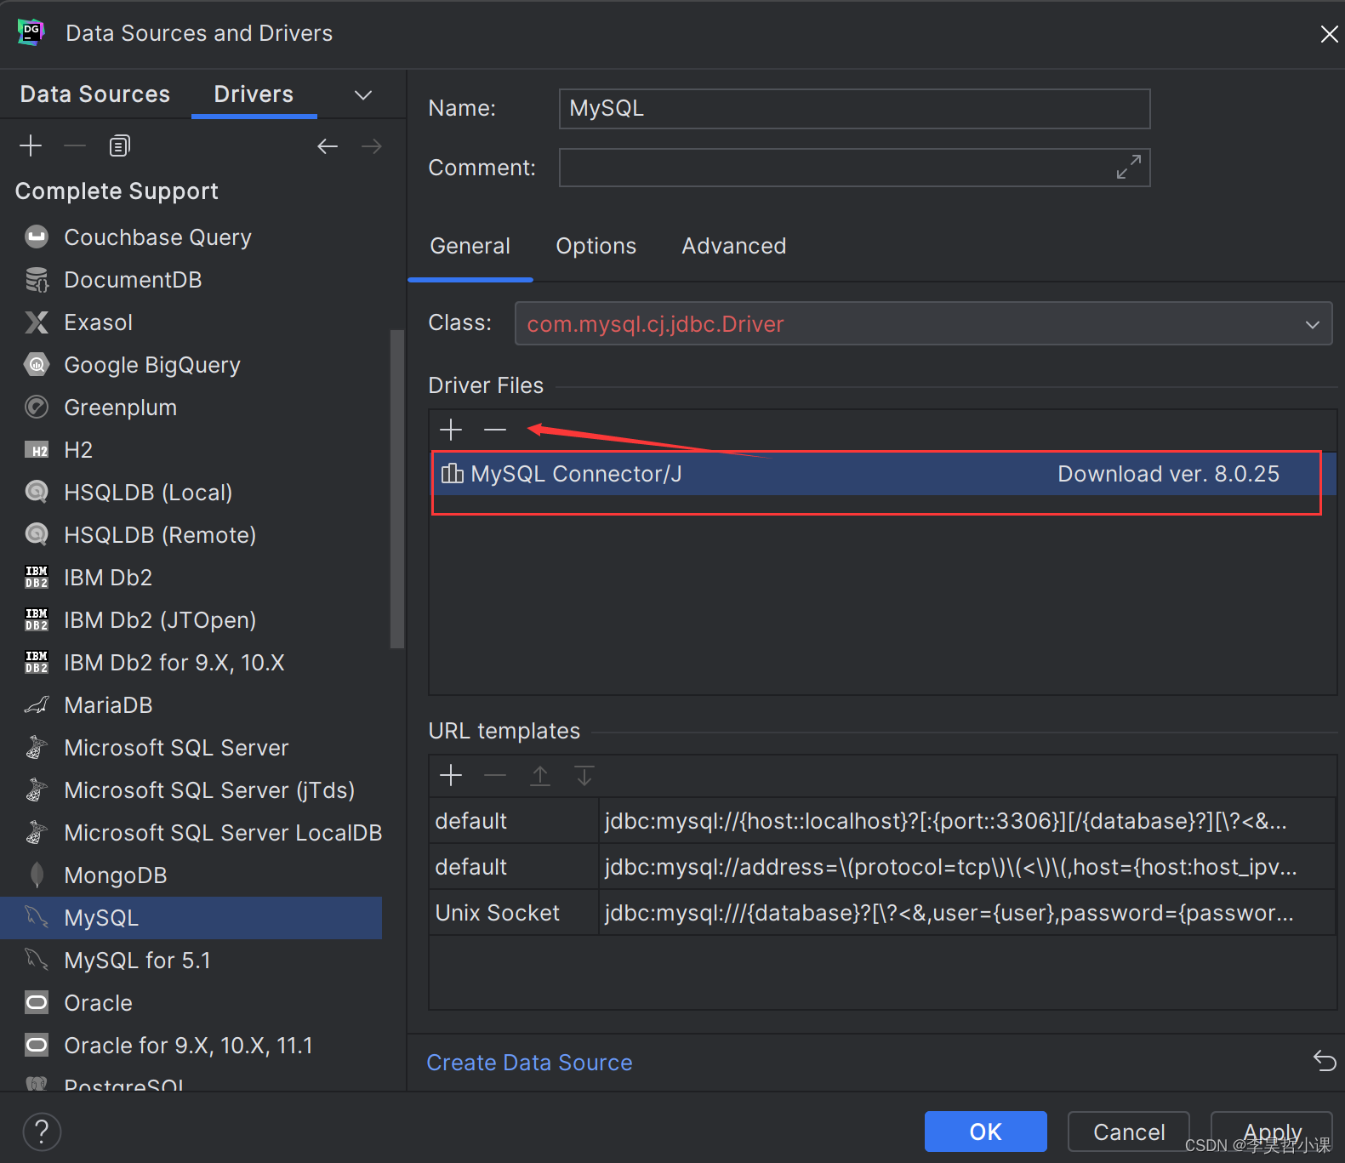Screen dimensions: 1345x1163
Task: Select HSQLDB (Local) in the driver list
Action: (191, 492)
